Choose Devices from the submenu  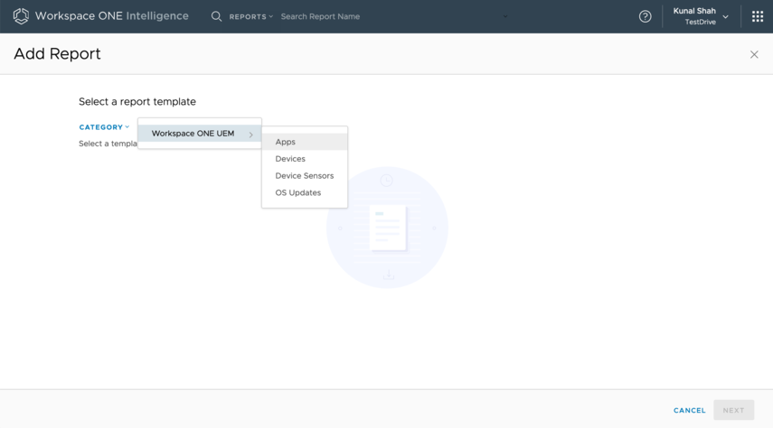tap(290, 159)
